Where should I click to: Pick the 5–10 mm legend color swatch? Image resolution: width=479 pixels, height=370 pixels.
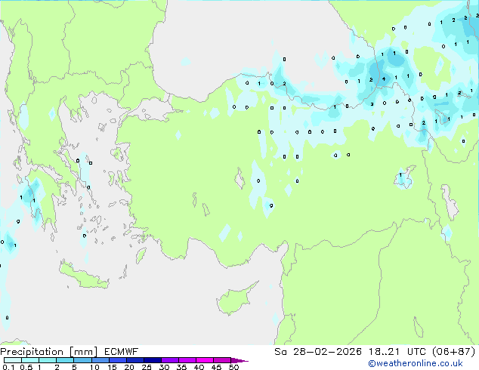pos(82,360)
